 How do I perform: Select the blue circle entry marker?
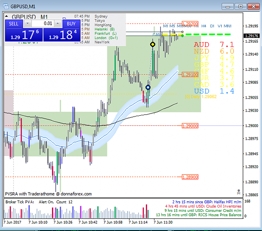[x=148, y=87]
